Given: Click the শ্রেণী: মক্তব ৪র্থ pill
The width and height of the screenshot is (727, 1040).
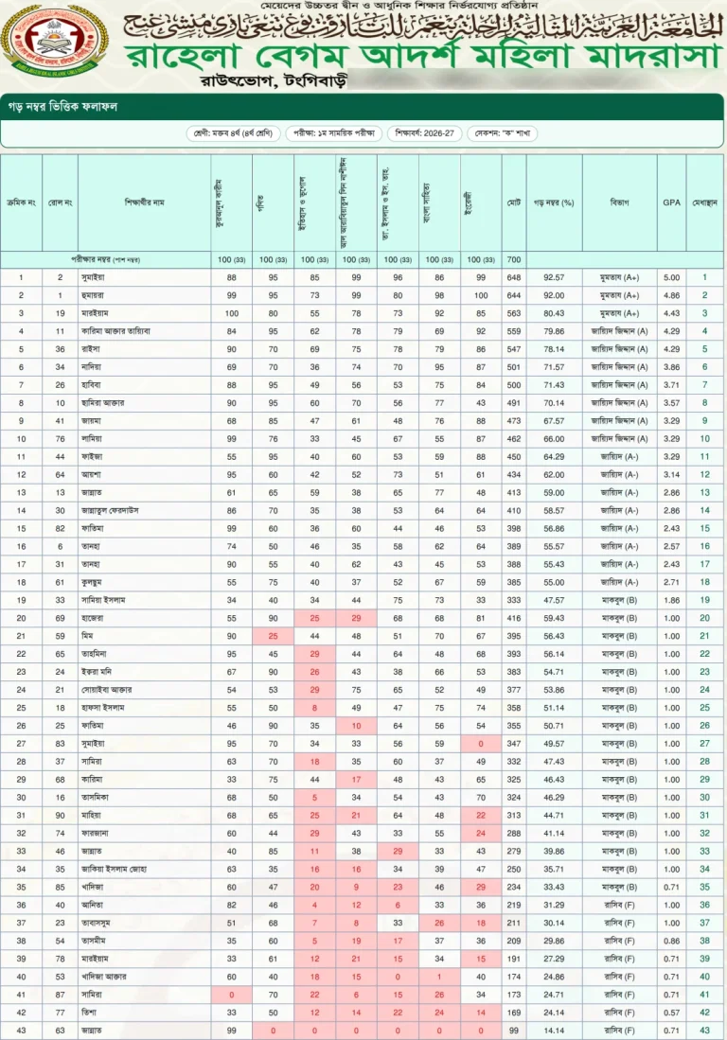Looking at the screenshot, I should click(233, 133).
